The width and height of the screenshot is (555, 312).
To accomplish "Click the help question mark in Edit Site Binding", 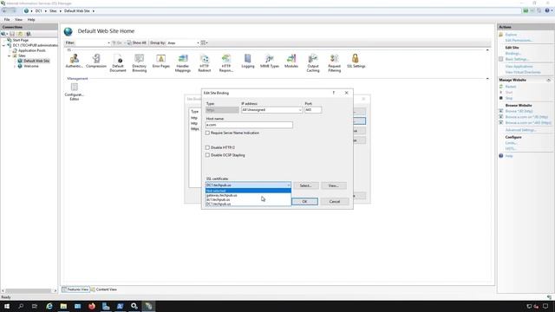I will pyautogui.click(x=333, y=93).
